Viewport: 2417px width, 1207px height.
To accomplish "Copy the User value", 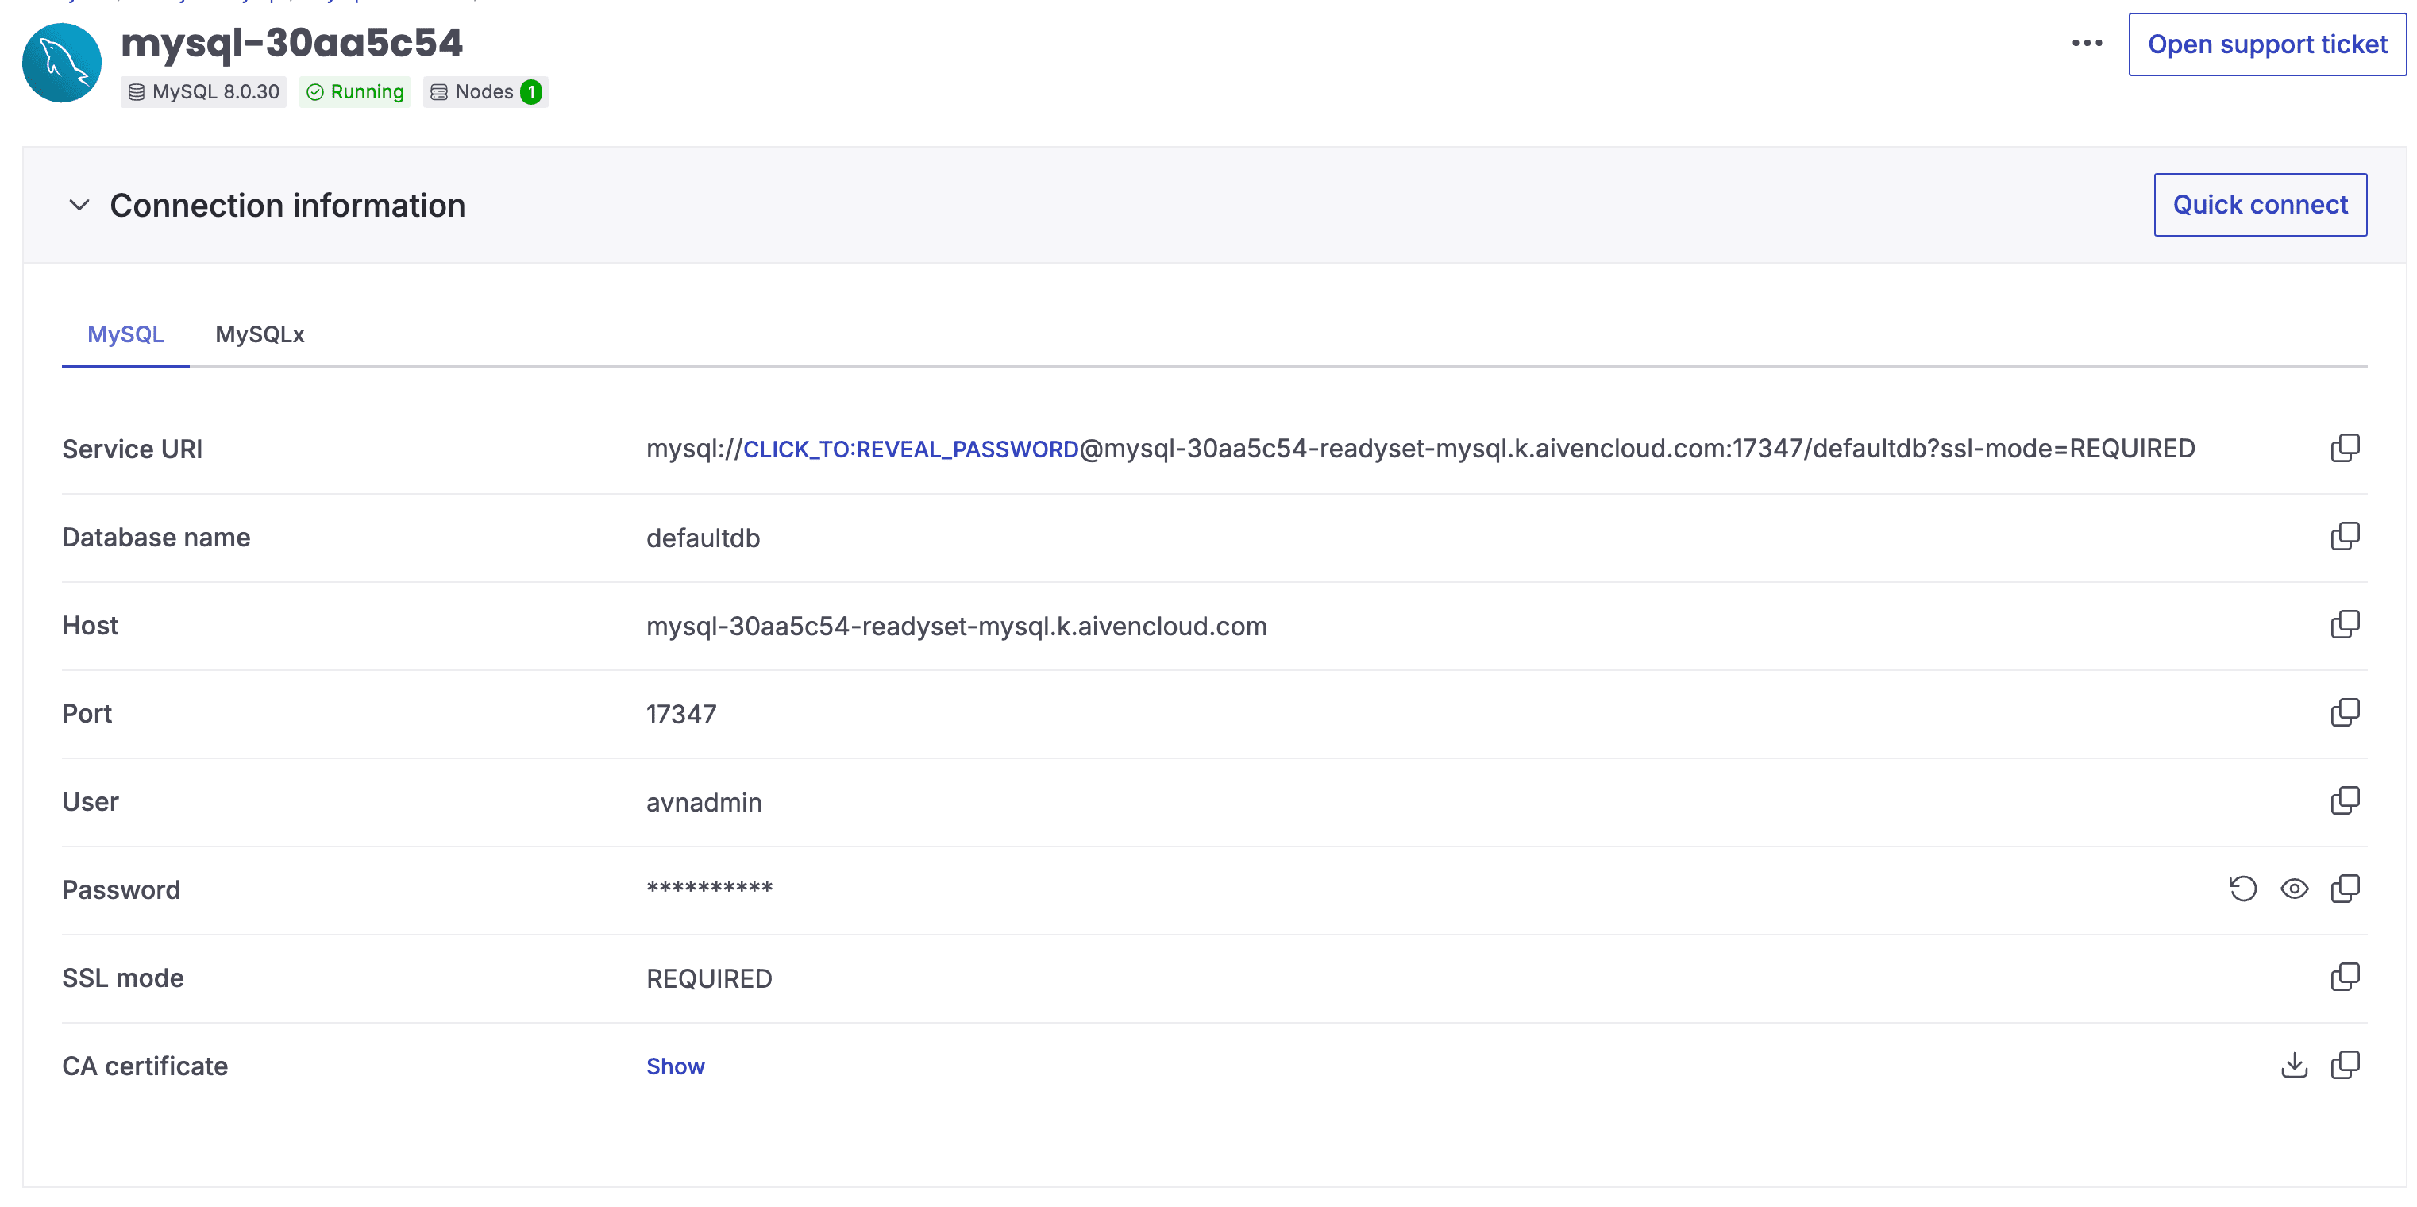I will [2345, 801].
